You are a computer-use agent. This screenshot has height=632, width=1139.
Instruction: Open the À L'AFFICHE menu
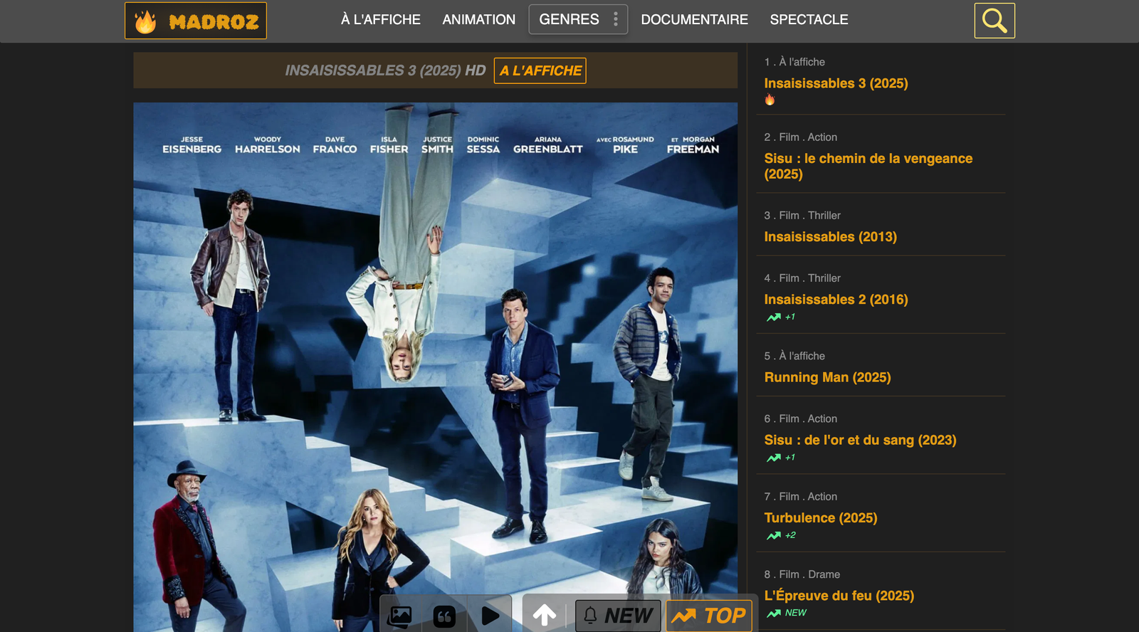[x=380, y=20]
